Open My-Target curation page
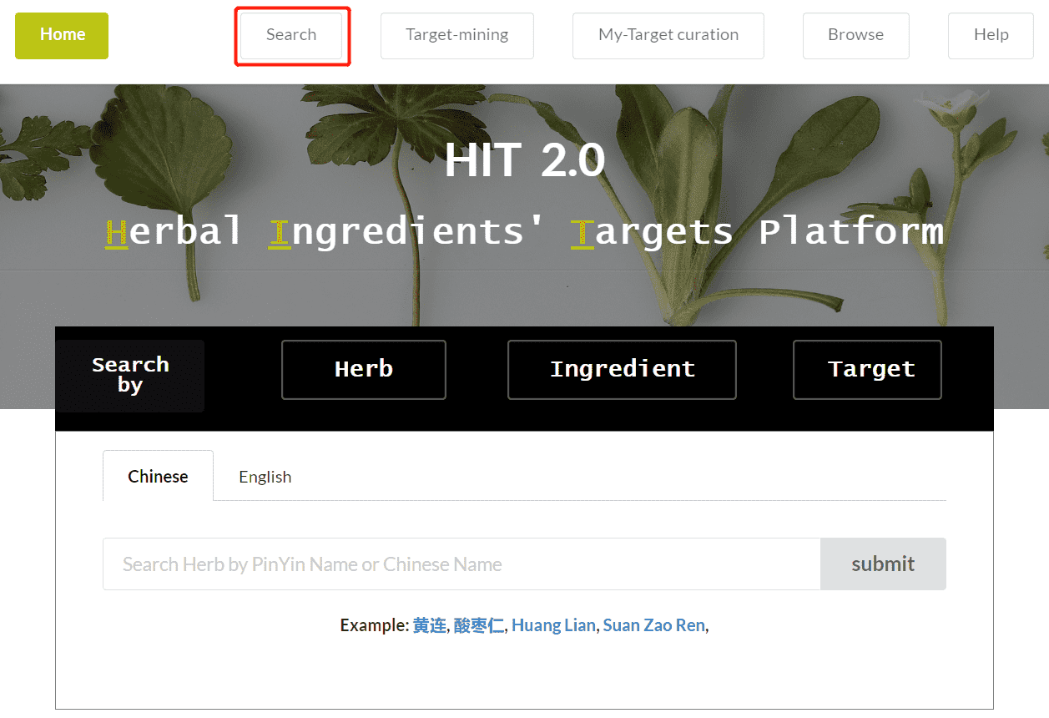1049x718 pixels. (668, 36)
